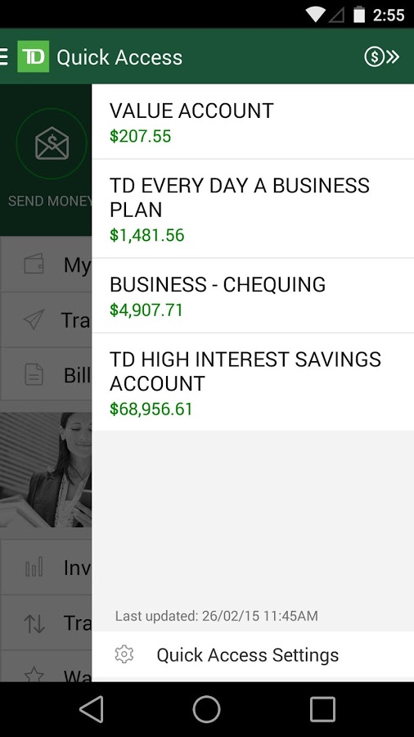Screen dimensions: 414x737
Task: Select TD HIGH INTEREST SAVINGS ACCOUNT
Action: pos(253,382)
